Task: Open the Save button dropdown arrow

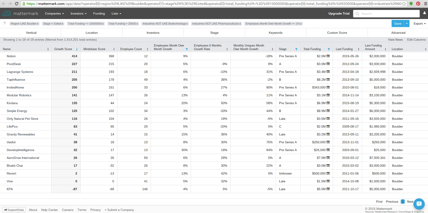Action: [x=407, y=24]
